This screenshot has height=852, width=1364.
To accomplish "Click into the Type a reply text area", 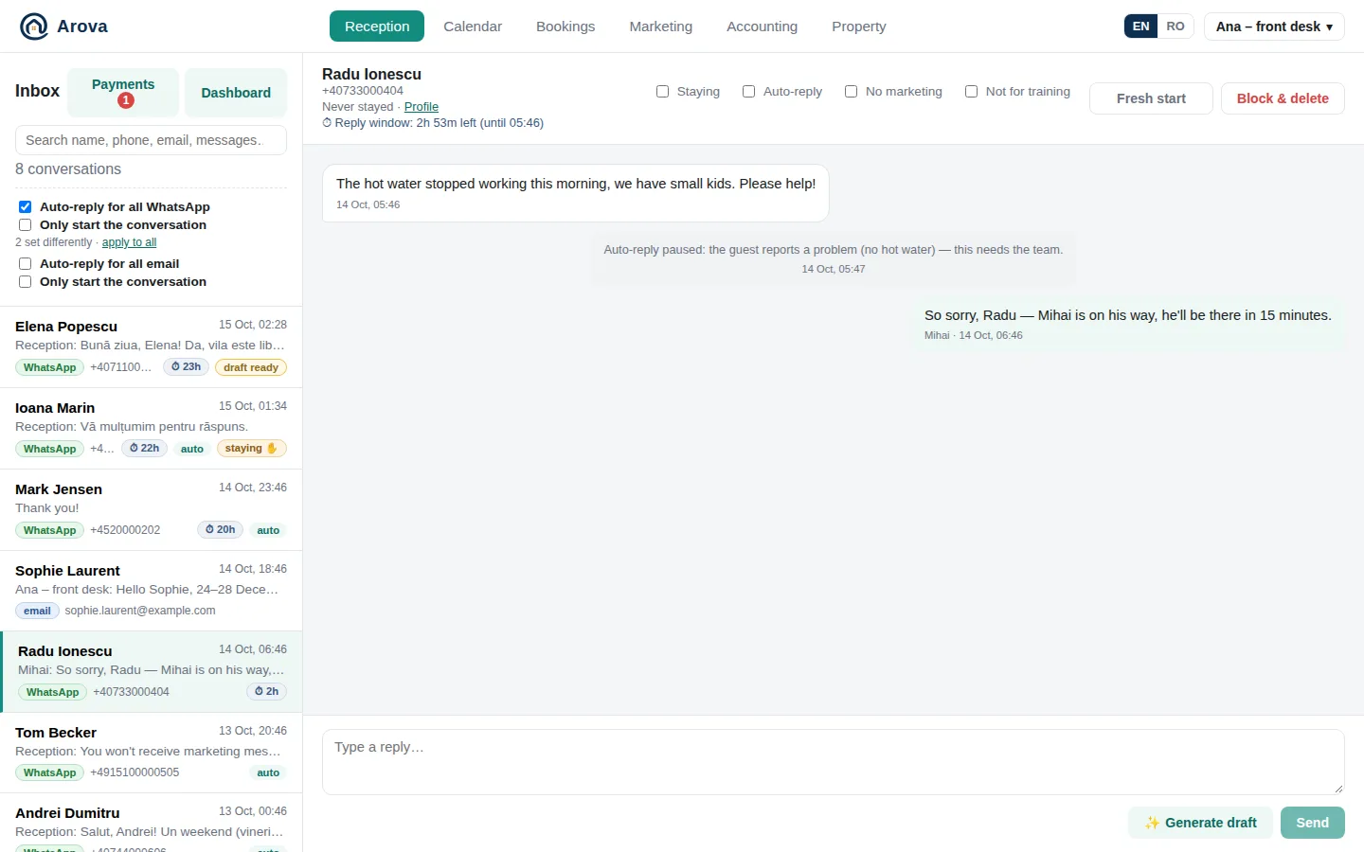I will click(x=834, y=762).
